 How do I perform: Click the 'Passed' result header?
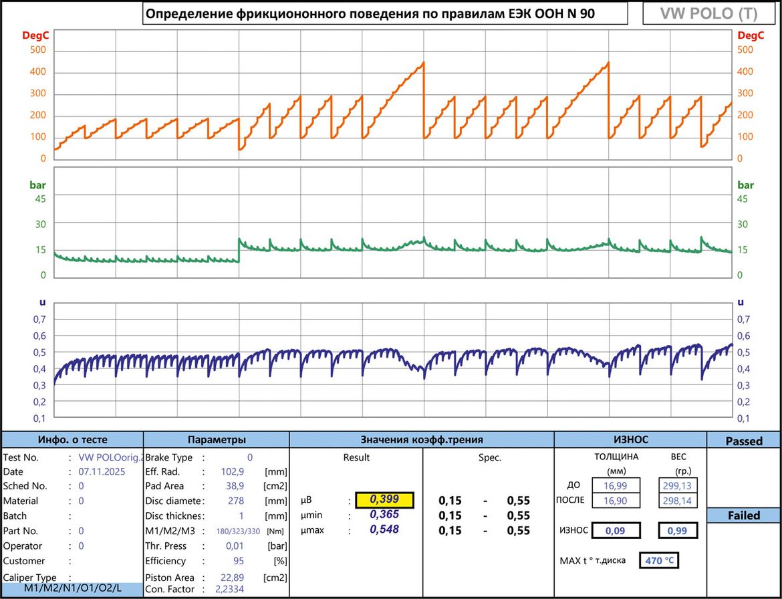(744, 441)
